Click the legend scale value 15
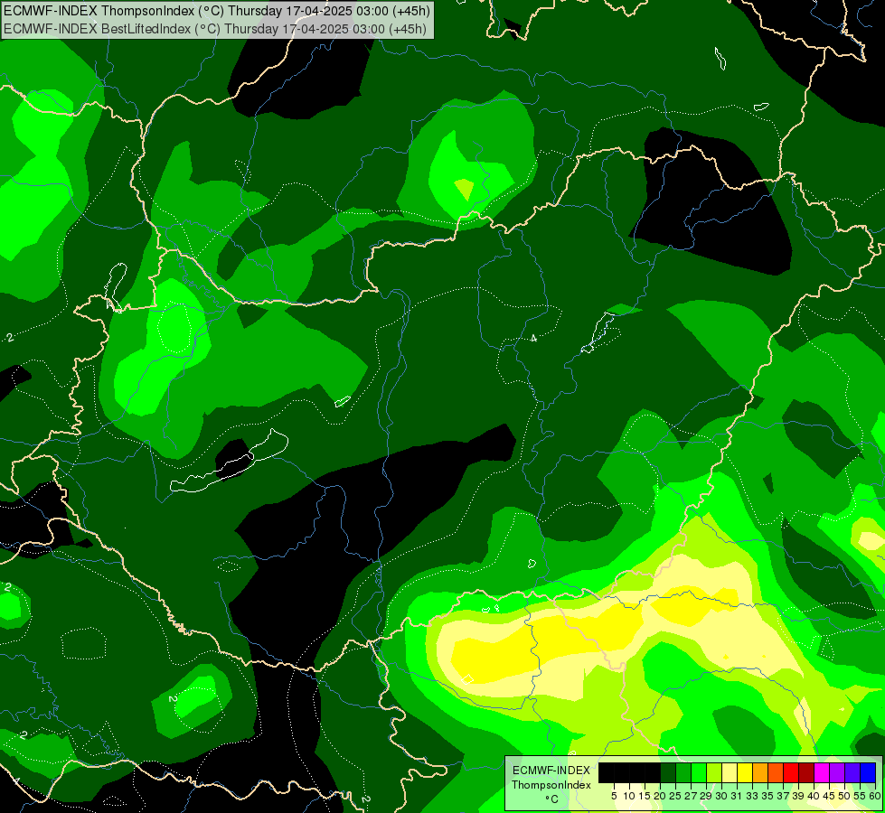Screen dimensions: 885x813 tap(645, 796)
